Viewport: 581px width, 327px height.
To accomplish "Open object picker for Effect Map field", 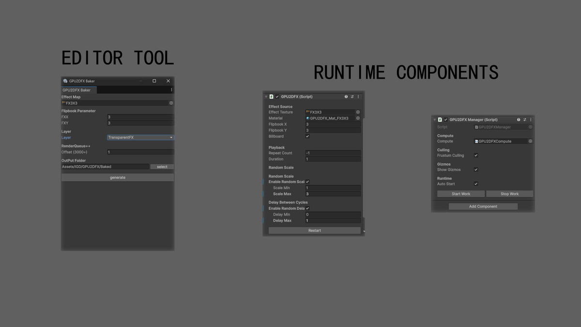I will pyautogui.click(x=171, y=103).
